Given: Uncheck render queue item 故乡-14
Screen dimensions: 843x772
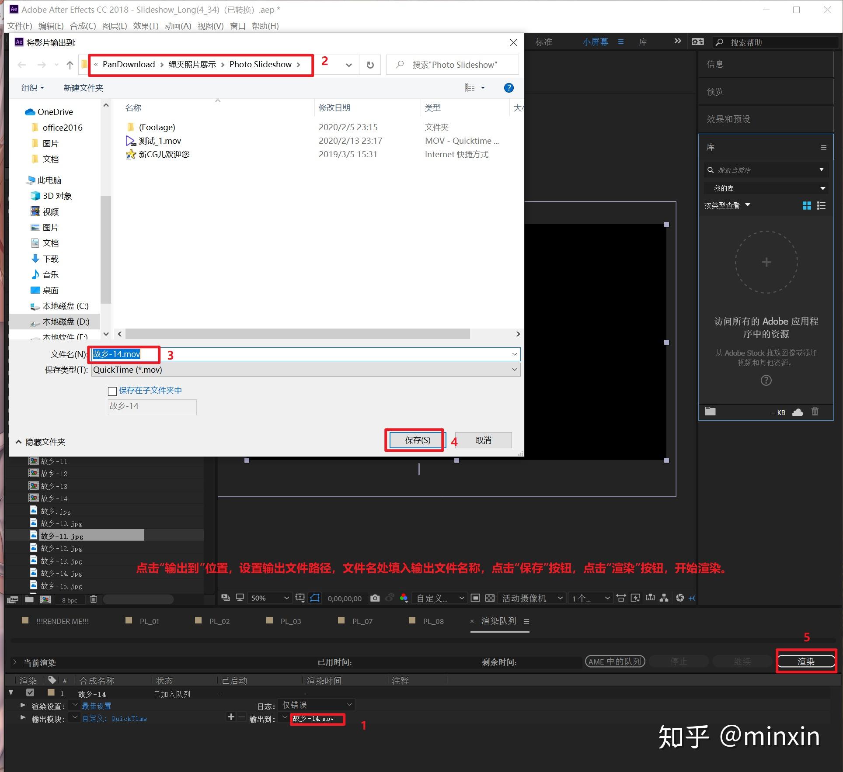Looking at the screenshot, I should 30,693.
